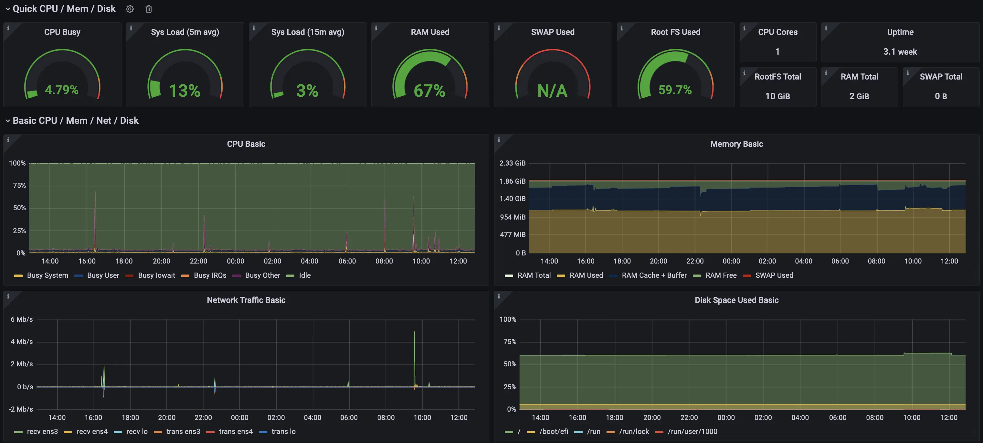Open Quick CPU row settings gear
Image resolution: width=983 pixels, height=443 pixels.
[130, 9]
